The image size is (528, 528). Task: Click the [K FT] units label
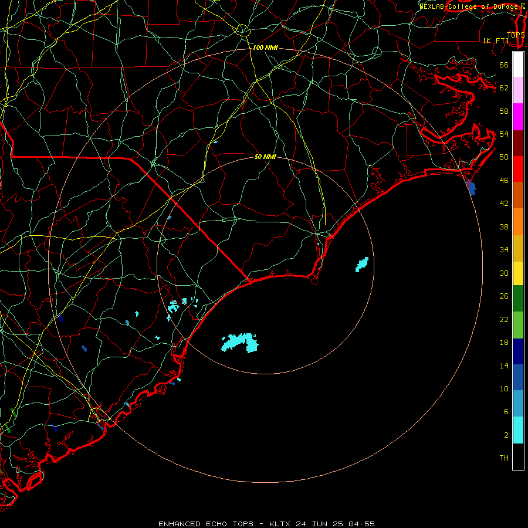click(496, 40)
